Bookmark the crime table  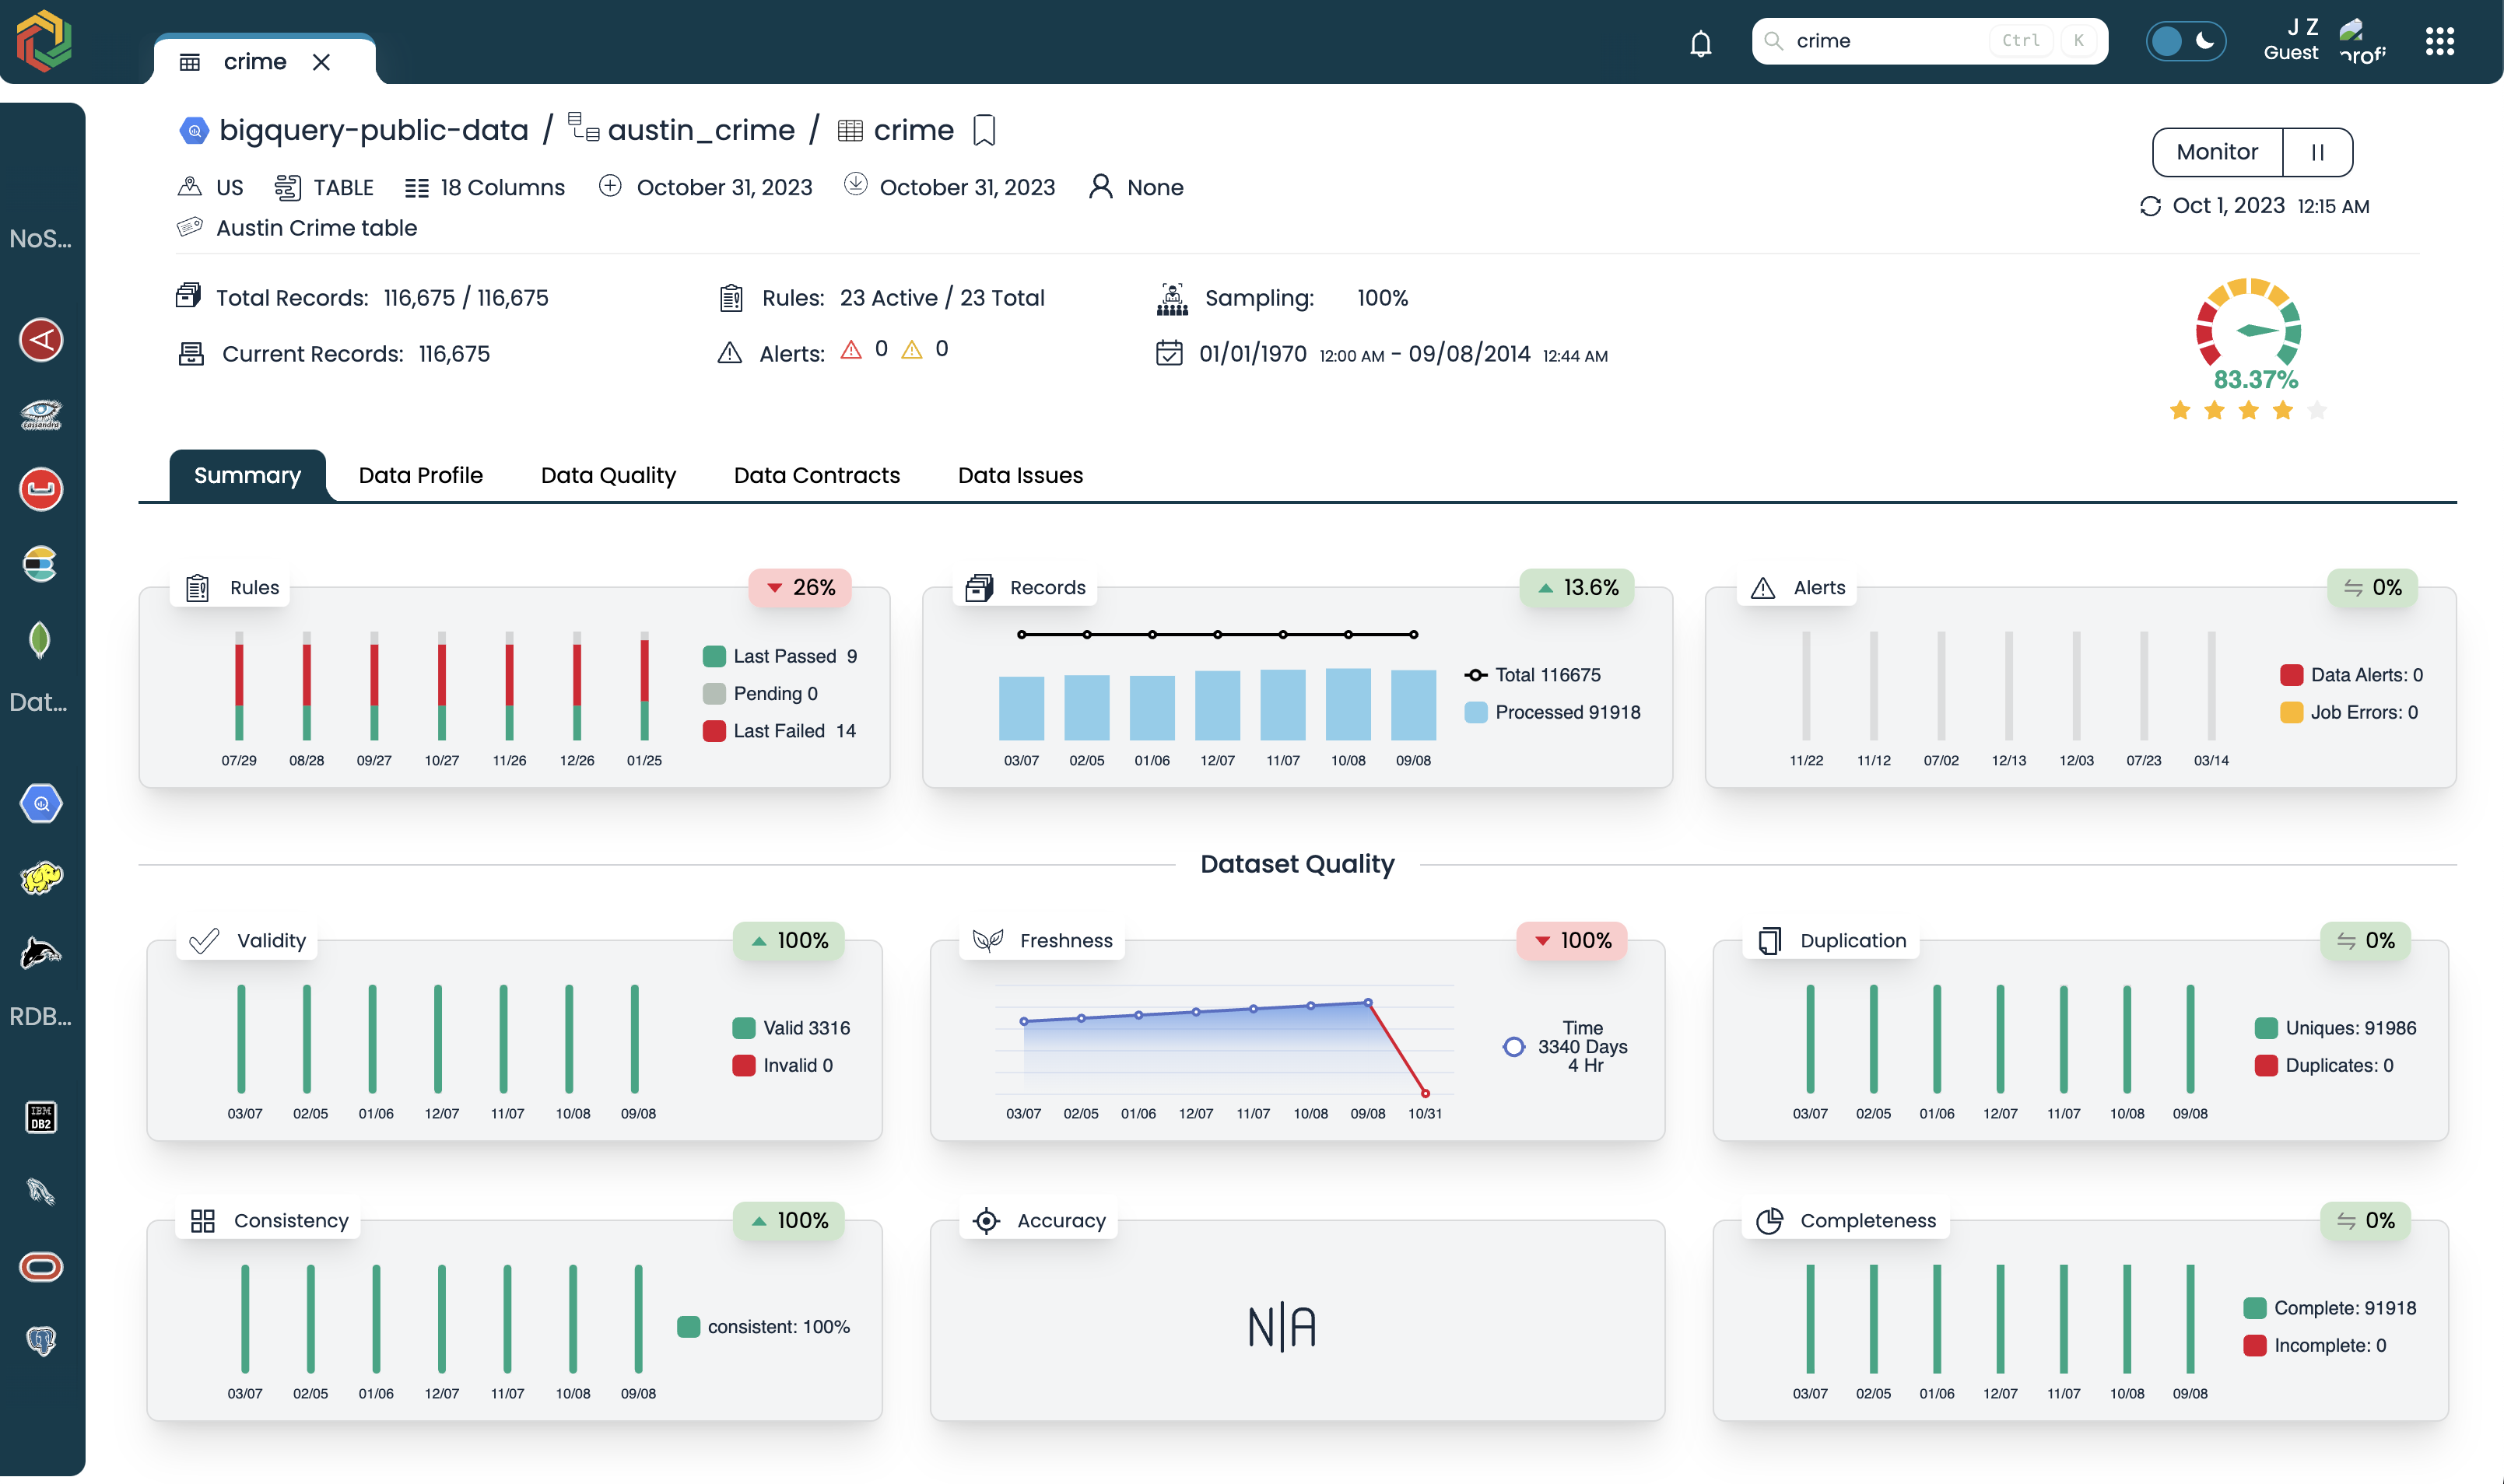[984, 130]
